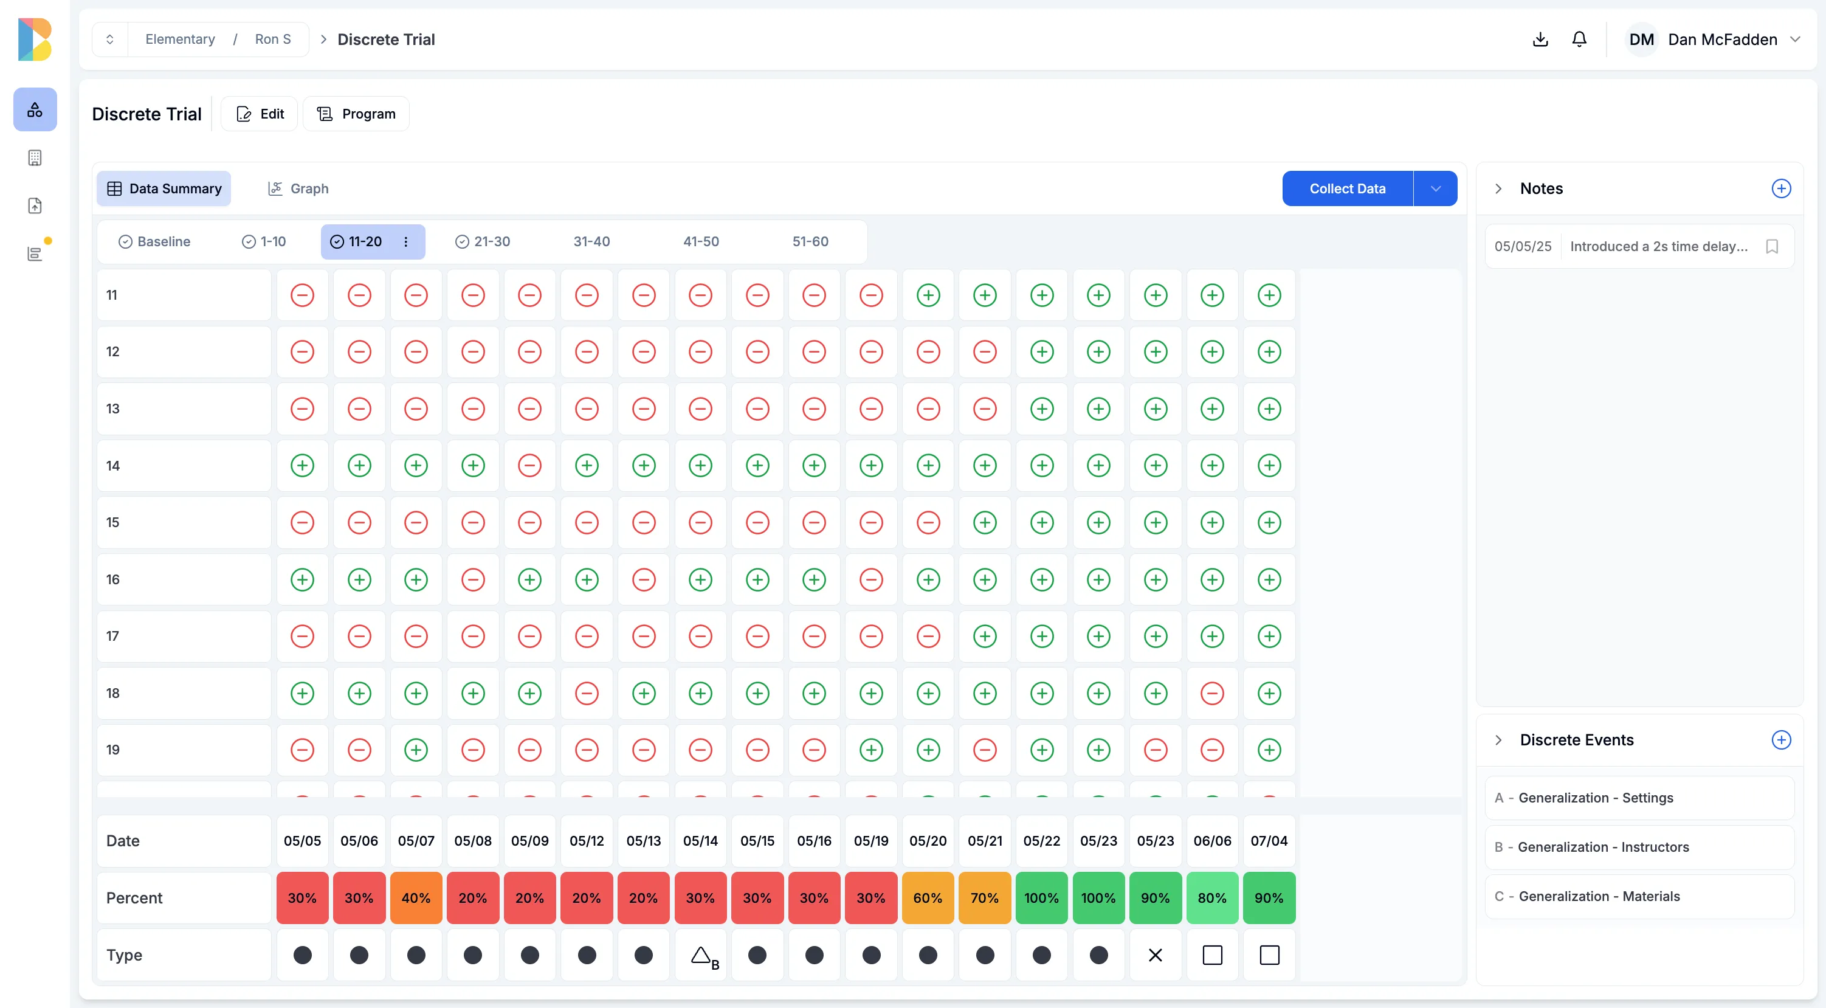1826x1008 pixels.
Task: Open the shapes programs sidebar icon
Action: (x=35, y=110)
